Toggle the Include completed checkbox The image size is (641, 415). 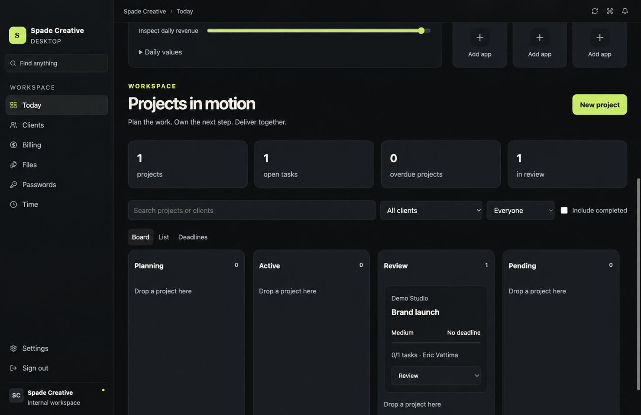click(x=564, y=211)
